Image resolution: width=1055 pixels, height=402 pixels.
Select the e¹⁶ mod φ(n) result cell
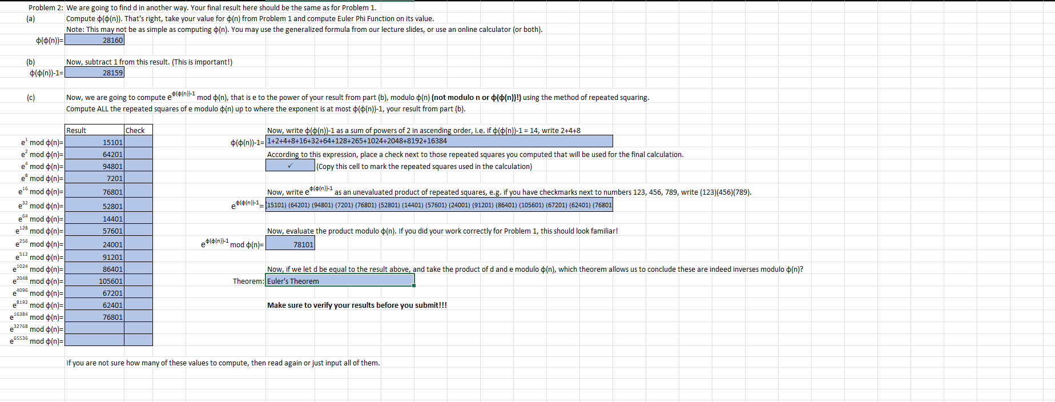coord(94,191)
